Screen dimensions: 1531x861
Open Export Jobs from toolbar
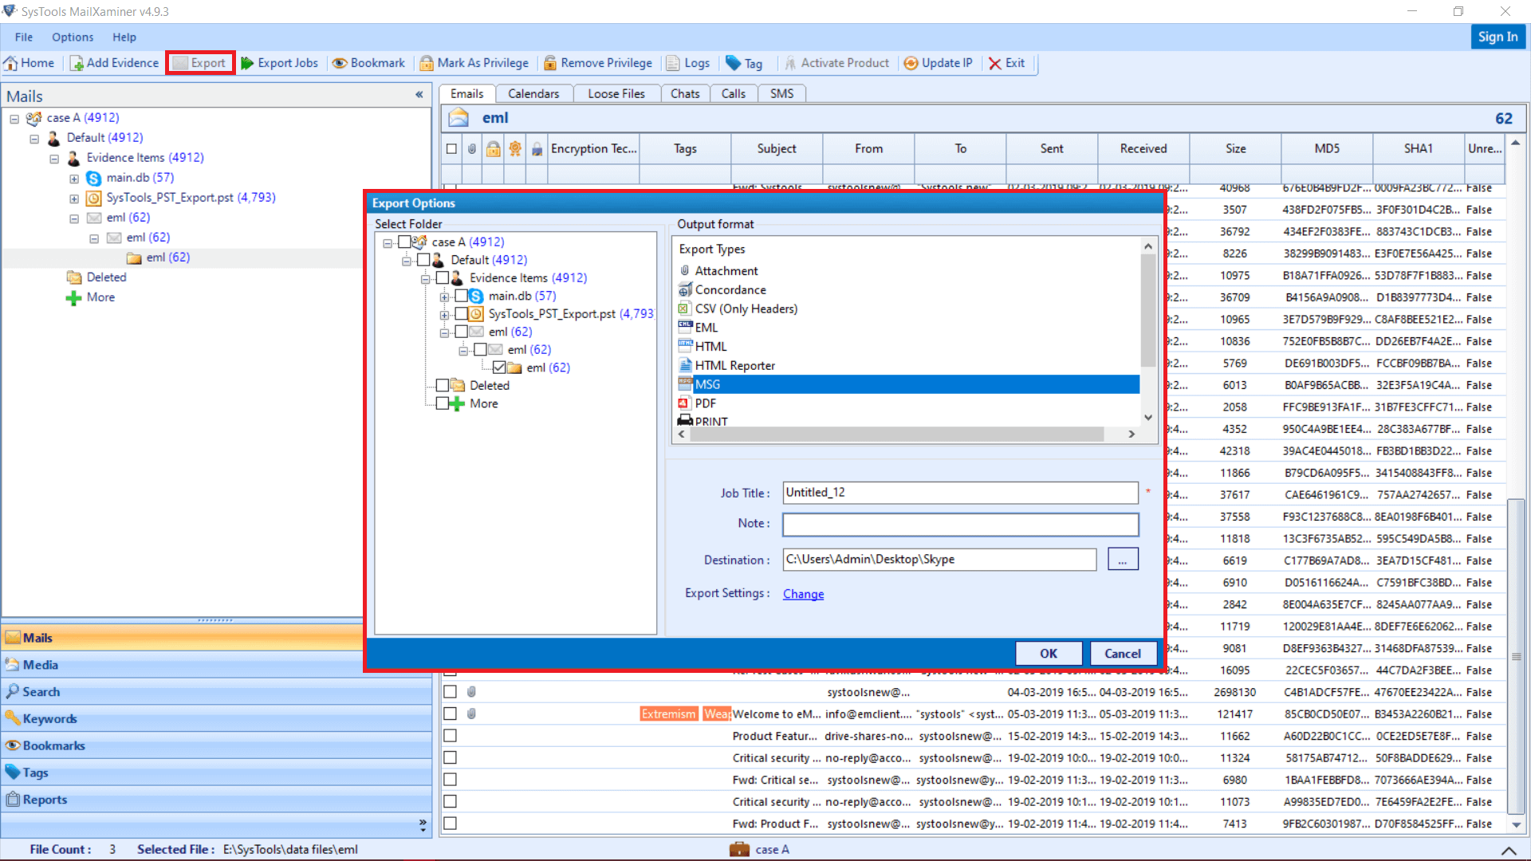[x=279, y=63]
